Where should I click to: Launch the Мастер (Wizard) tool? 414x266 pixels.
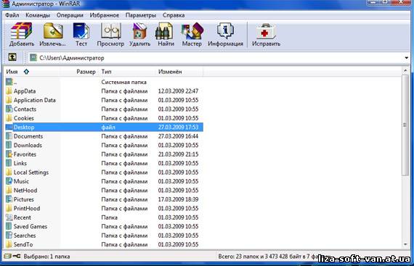click(192, 35)
